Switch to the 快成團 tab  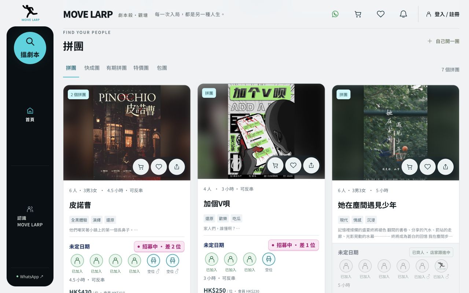click(92, 68)
